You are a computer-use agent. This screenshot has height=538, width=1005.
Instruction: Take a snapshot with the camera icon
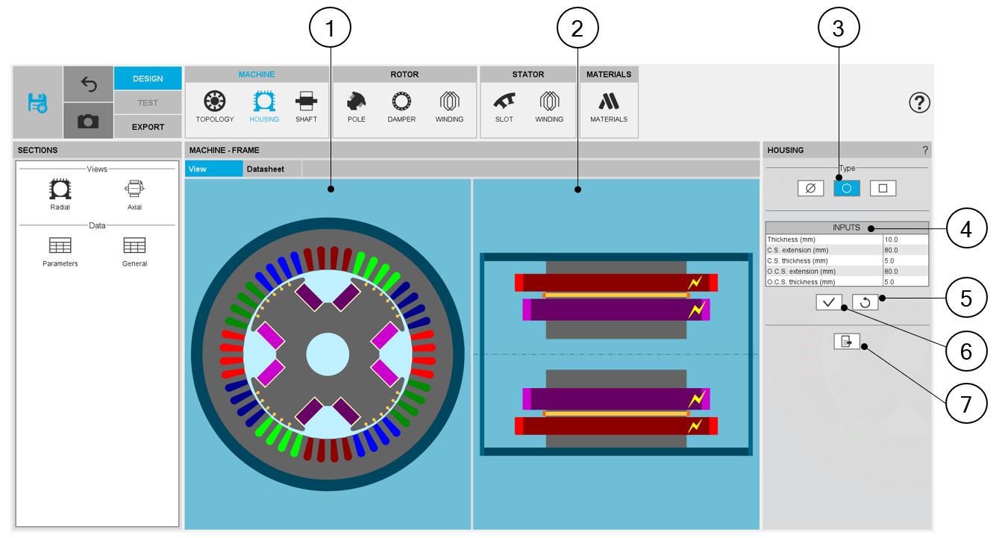tap(88, 122)
